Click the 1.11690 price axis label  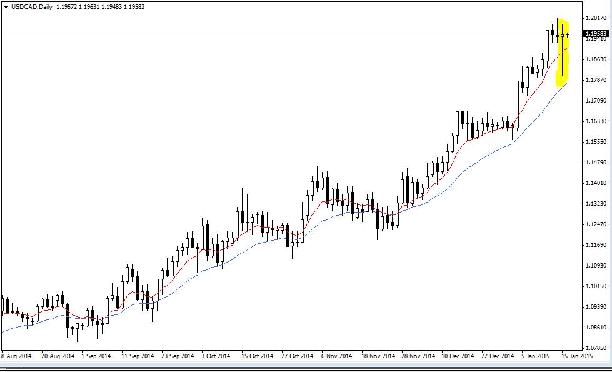point(596,245)
